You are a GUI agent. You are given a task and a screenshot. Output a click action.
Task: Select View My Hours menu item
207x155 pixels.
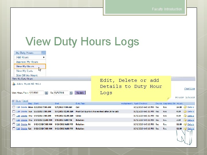[x=30, y=66]
